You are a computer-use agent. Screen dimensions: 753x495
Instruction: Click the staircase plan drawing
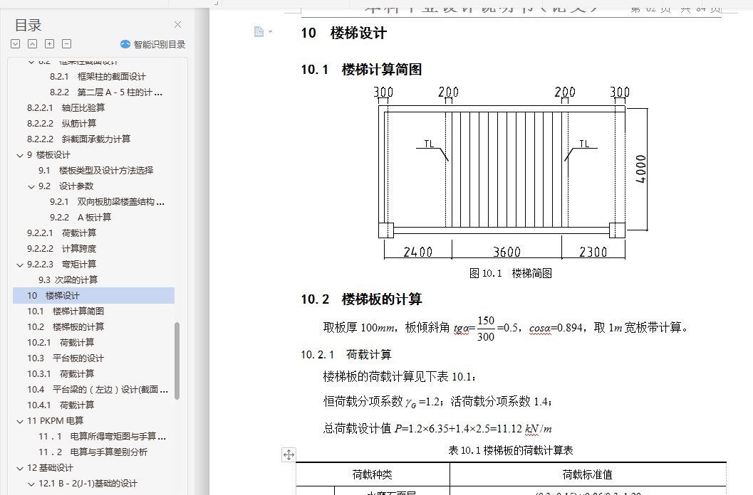click(511, 173)
